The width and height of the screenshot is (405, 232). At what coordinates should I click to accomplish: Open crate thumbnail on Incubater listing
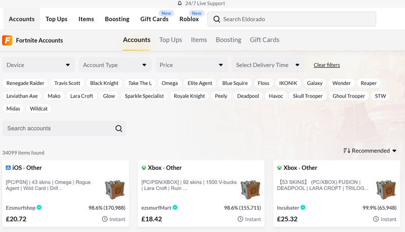(x=386, y=190)
